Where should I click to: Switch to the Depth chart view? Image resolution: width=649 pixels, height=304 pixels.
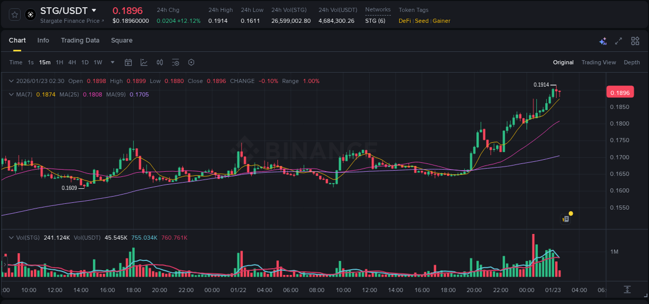click(632, 62)
